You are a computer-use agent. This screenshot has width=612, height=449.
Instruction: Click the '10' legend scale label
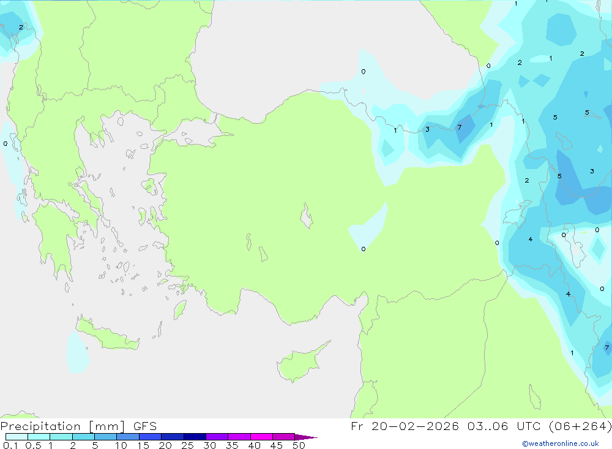pos(121,445)
